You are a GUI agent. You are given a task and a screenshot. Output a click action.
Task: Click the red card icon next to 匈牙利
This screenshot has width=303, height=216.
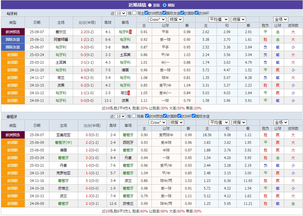(x=131, y=32)
